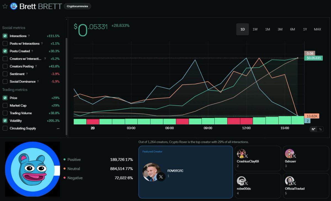Open the rovercrc featured creator card
331x201 pixels.
coord(186,172)
